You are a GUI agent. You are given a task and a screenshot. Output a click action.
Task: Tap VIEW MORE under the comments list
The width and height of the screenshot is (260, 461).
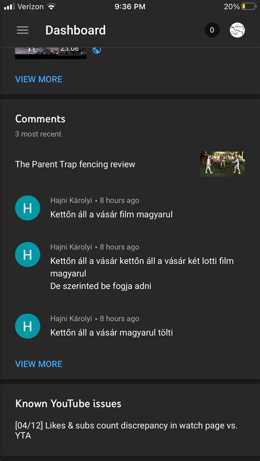(38, 364)
